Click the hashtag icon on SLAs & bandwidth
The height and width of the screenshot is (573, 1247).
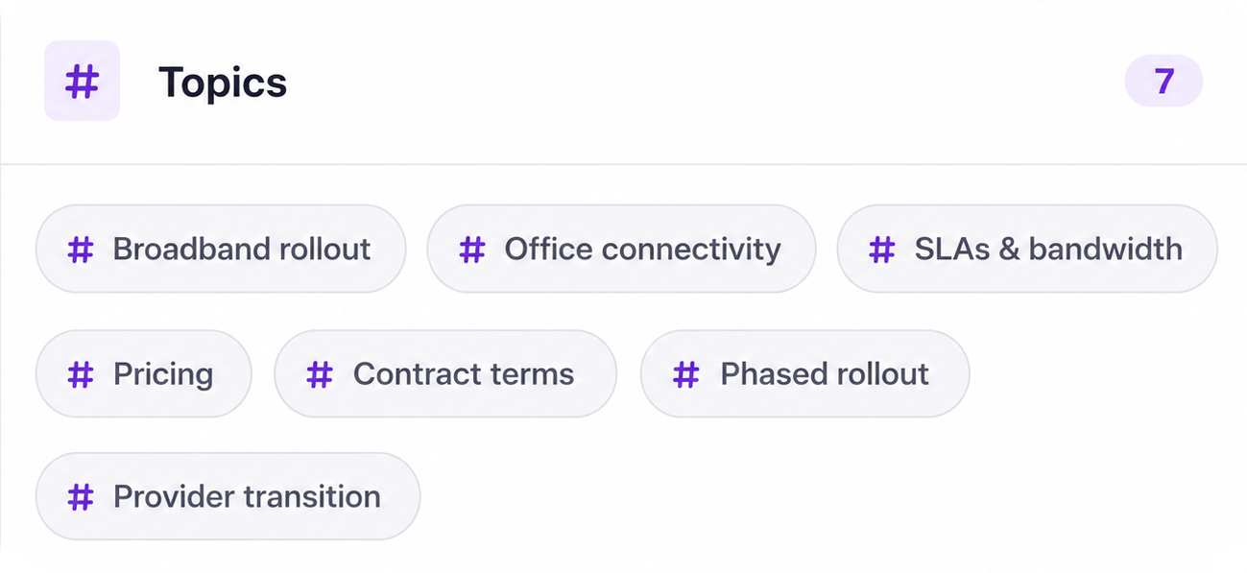[882, 251]
